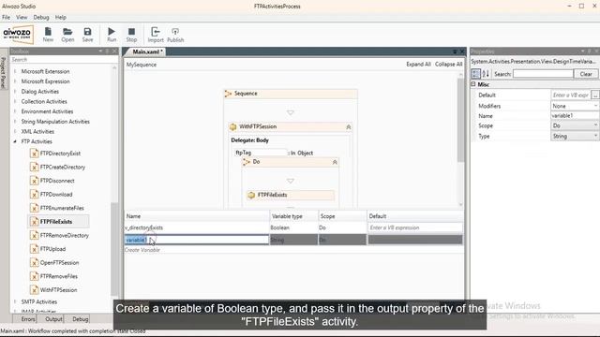This screenshot has width=600, height=337.
Task: Open the Modifiers dropdown in Properties
Action: click(595, 106)
